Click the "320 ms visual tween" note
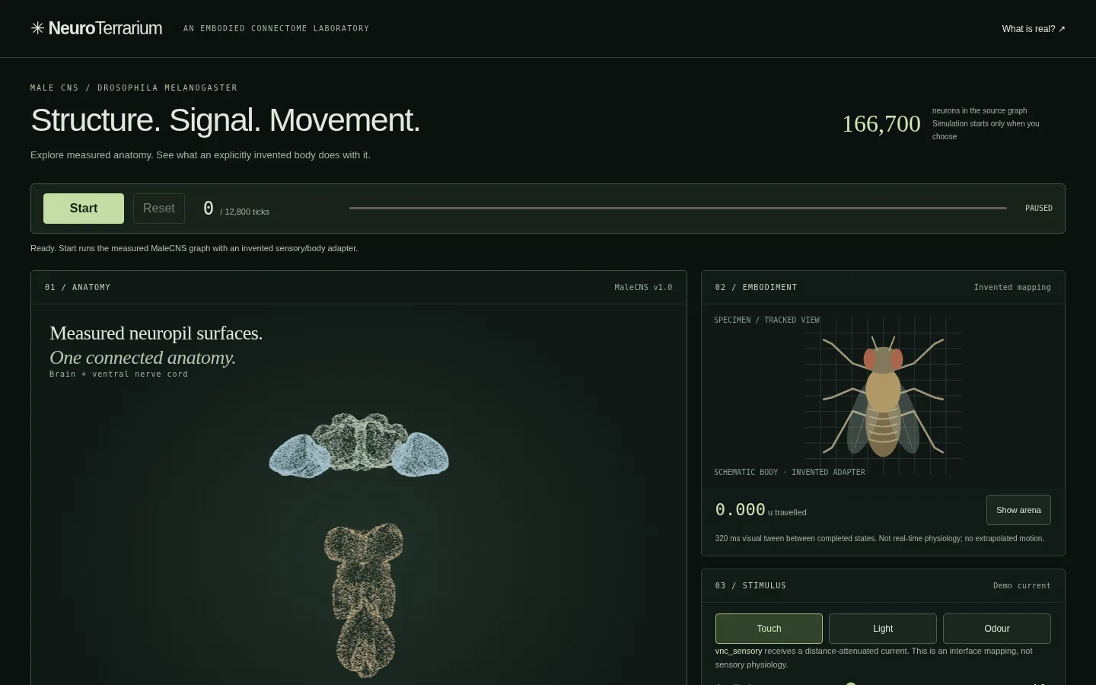The image size is (1096, 685). tap(880, 539)
